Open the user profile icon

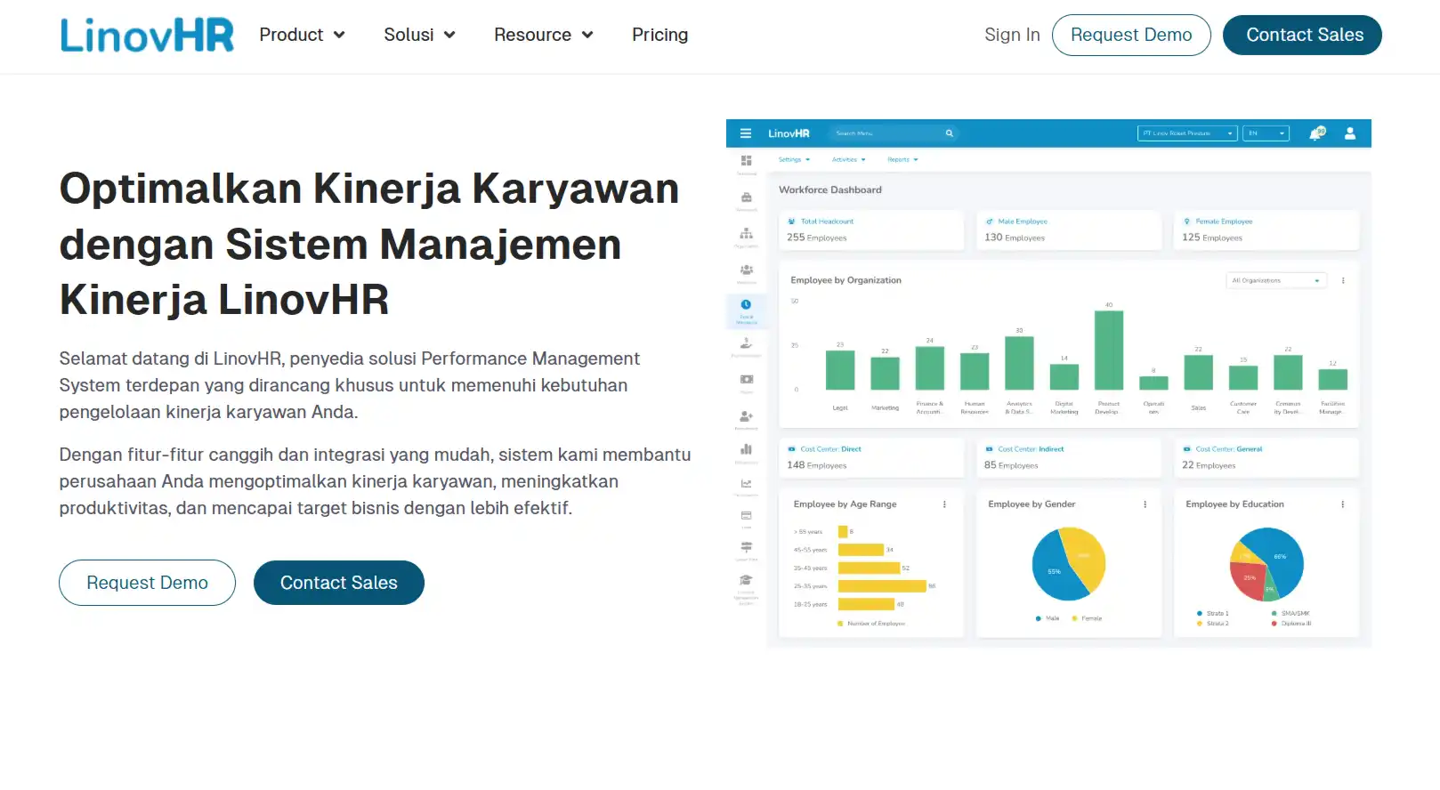coord(1350,133)
